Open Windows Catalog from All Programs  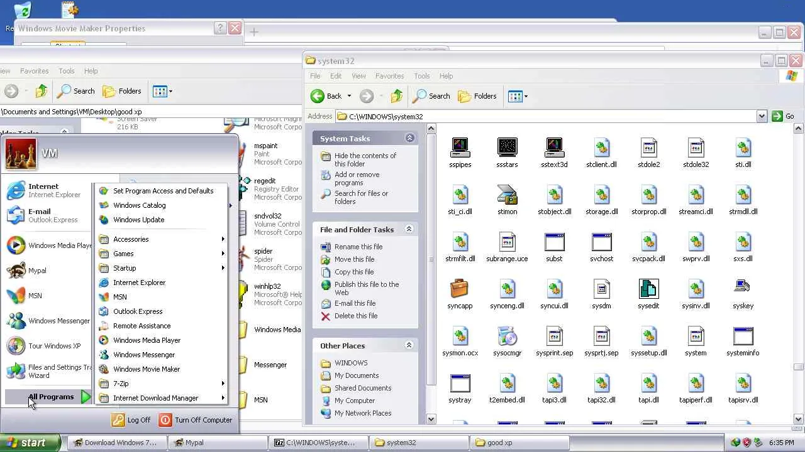coord(162,205)
